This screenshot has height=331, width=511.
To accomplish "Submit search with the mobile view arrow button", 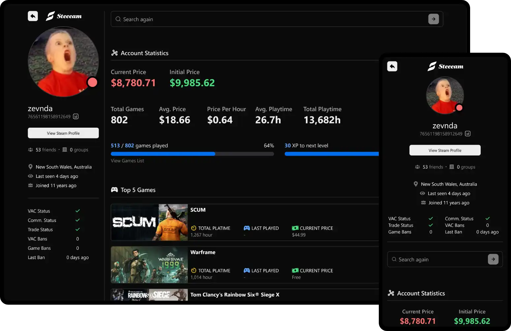I will tap(493, 259).
